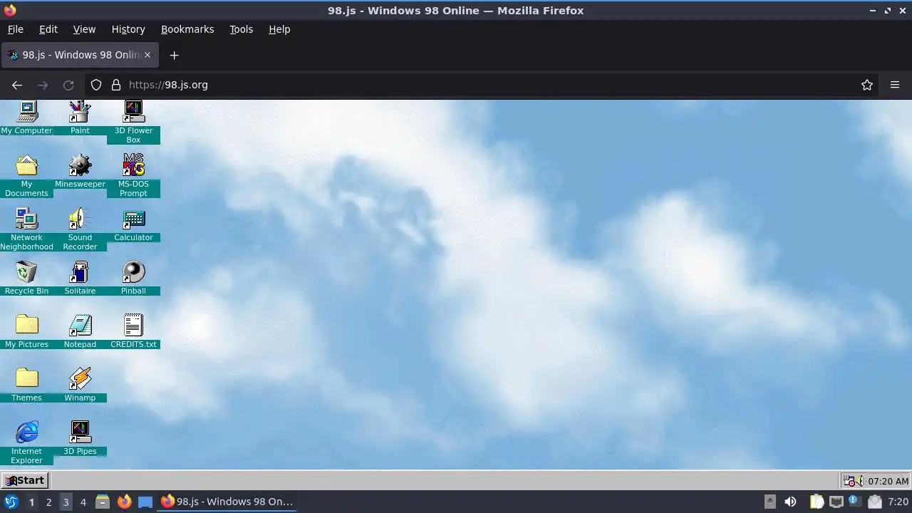Select the Notepad desktop icon
This screenshot has height=513, width=912.
click(80, 331)
